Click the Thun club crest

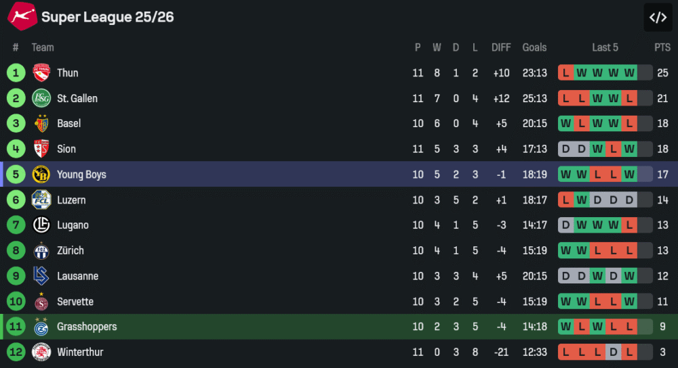point(41,73)
